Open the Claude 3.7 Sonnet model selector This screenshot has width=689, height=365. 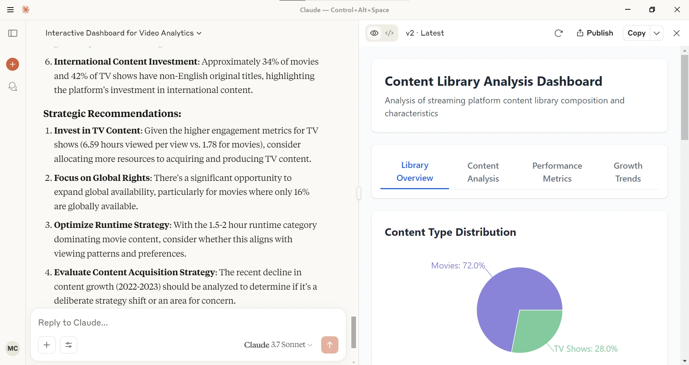278,345
